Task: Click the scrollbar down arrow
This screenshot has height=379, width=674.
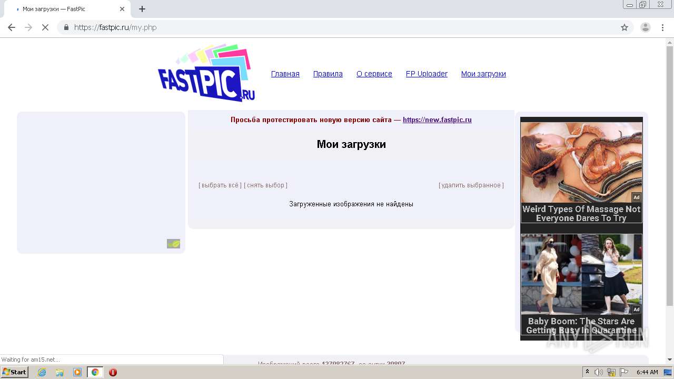Action: click(670, 360)
